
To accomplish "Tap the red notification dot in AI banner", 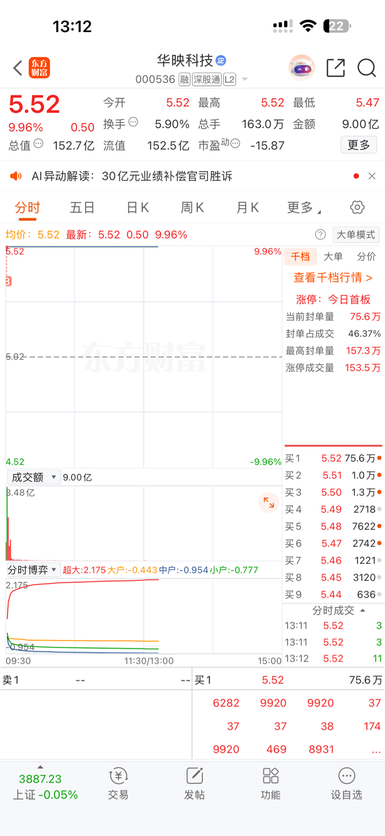I will pyautogui.click(x=356, y=176).
